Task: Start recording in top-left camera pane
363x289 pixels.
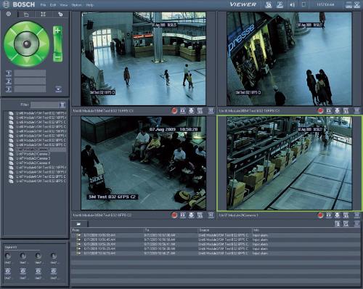Action: 174,110
